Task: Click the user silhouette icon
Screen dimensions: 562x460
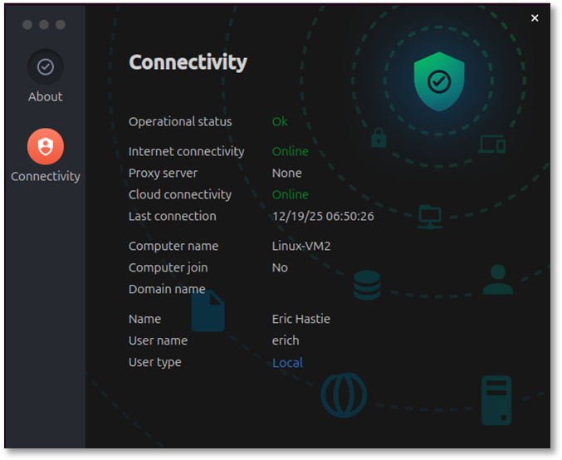Action: pyautogui.click(x=497, y=280)
